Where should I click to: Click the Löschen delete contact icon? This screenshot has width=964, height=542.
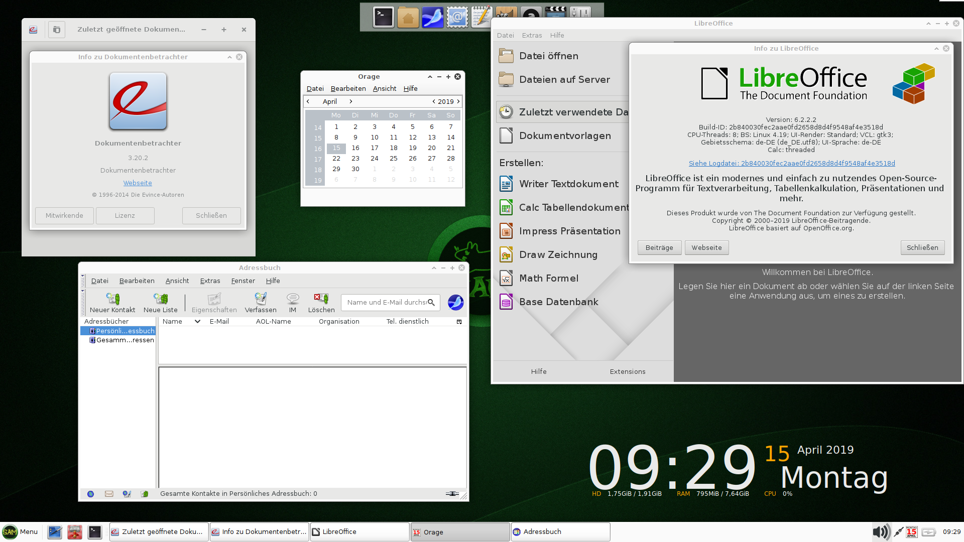coord(321,300)
